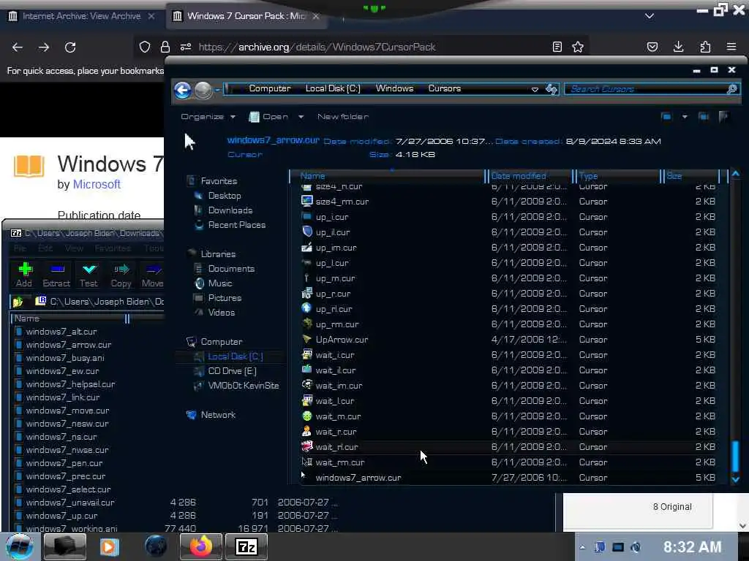Show hidden system tray icons

point(582,547)
